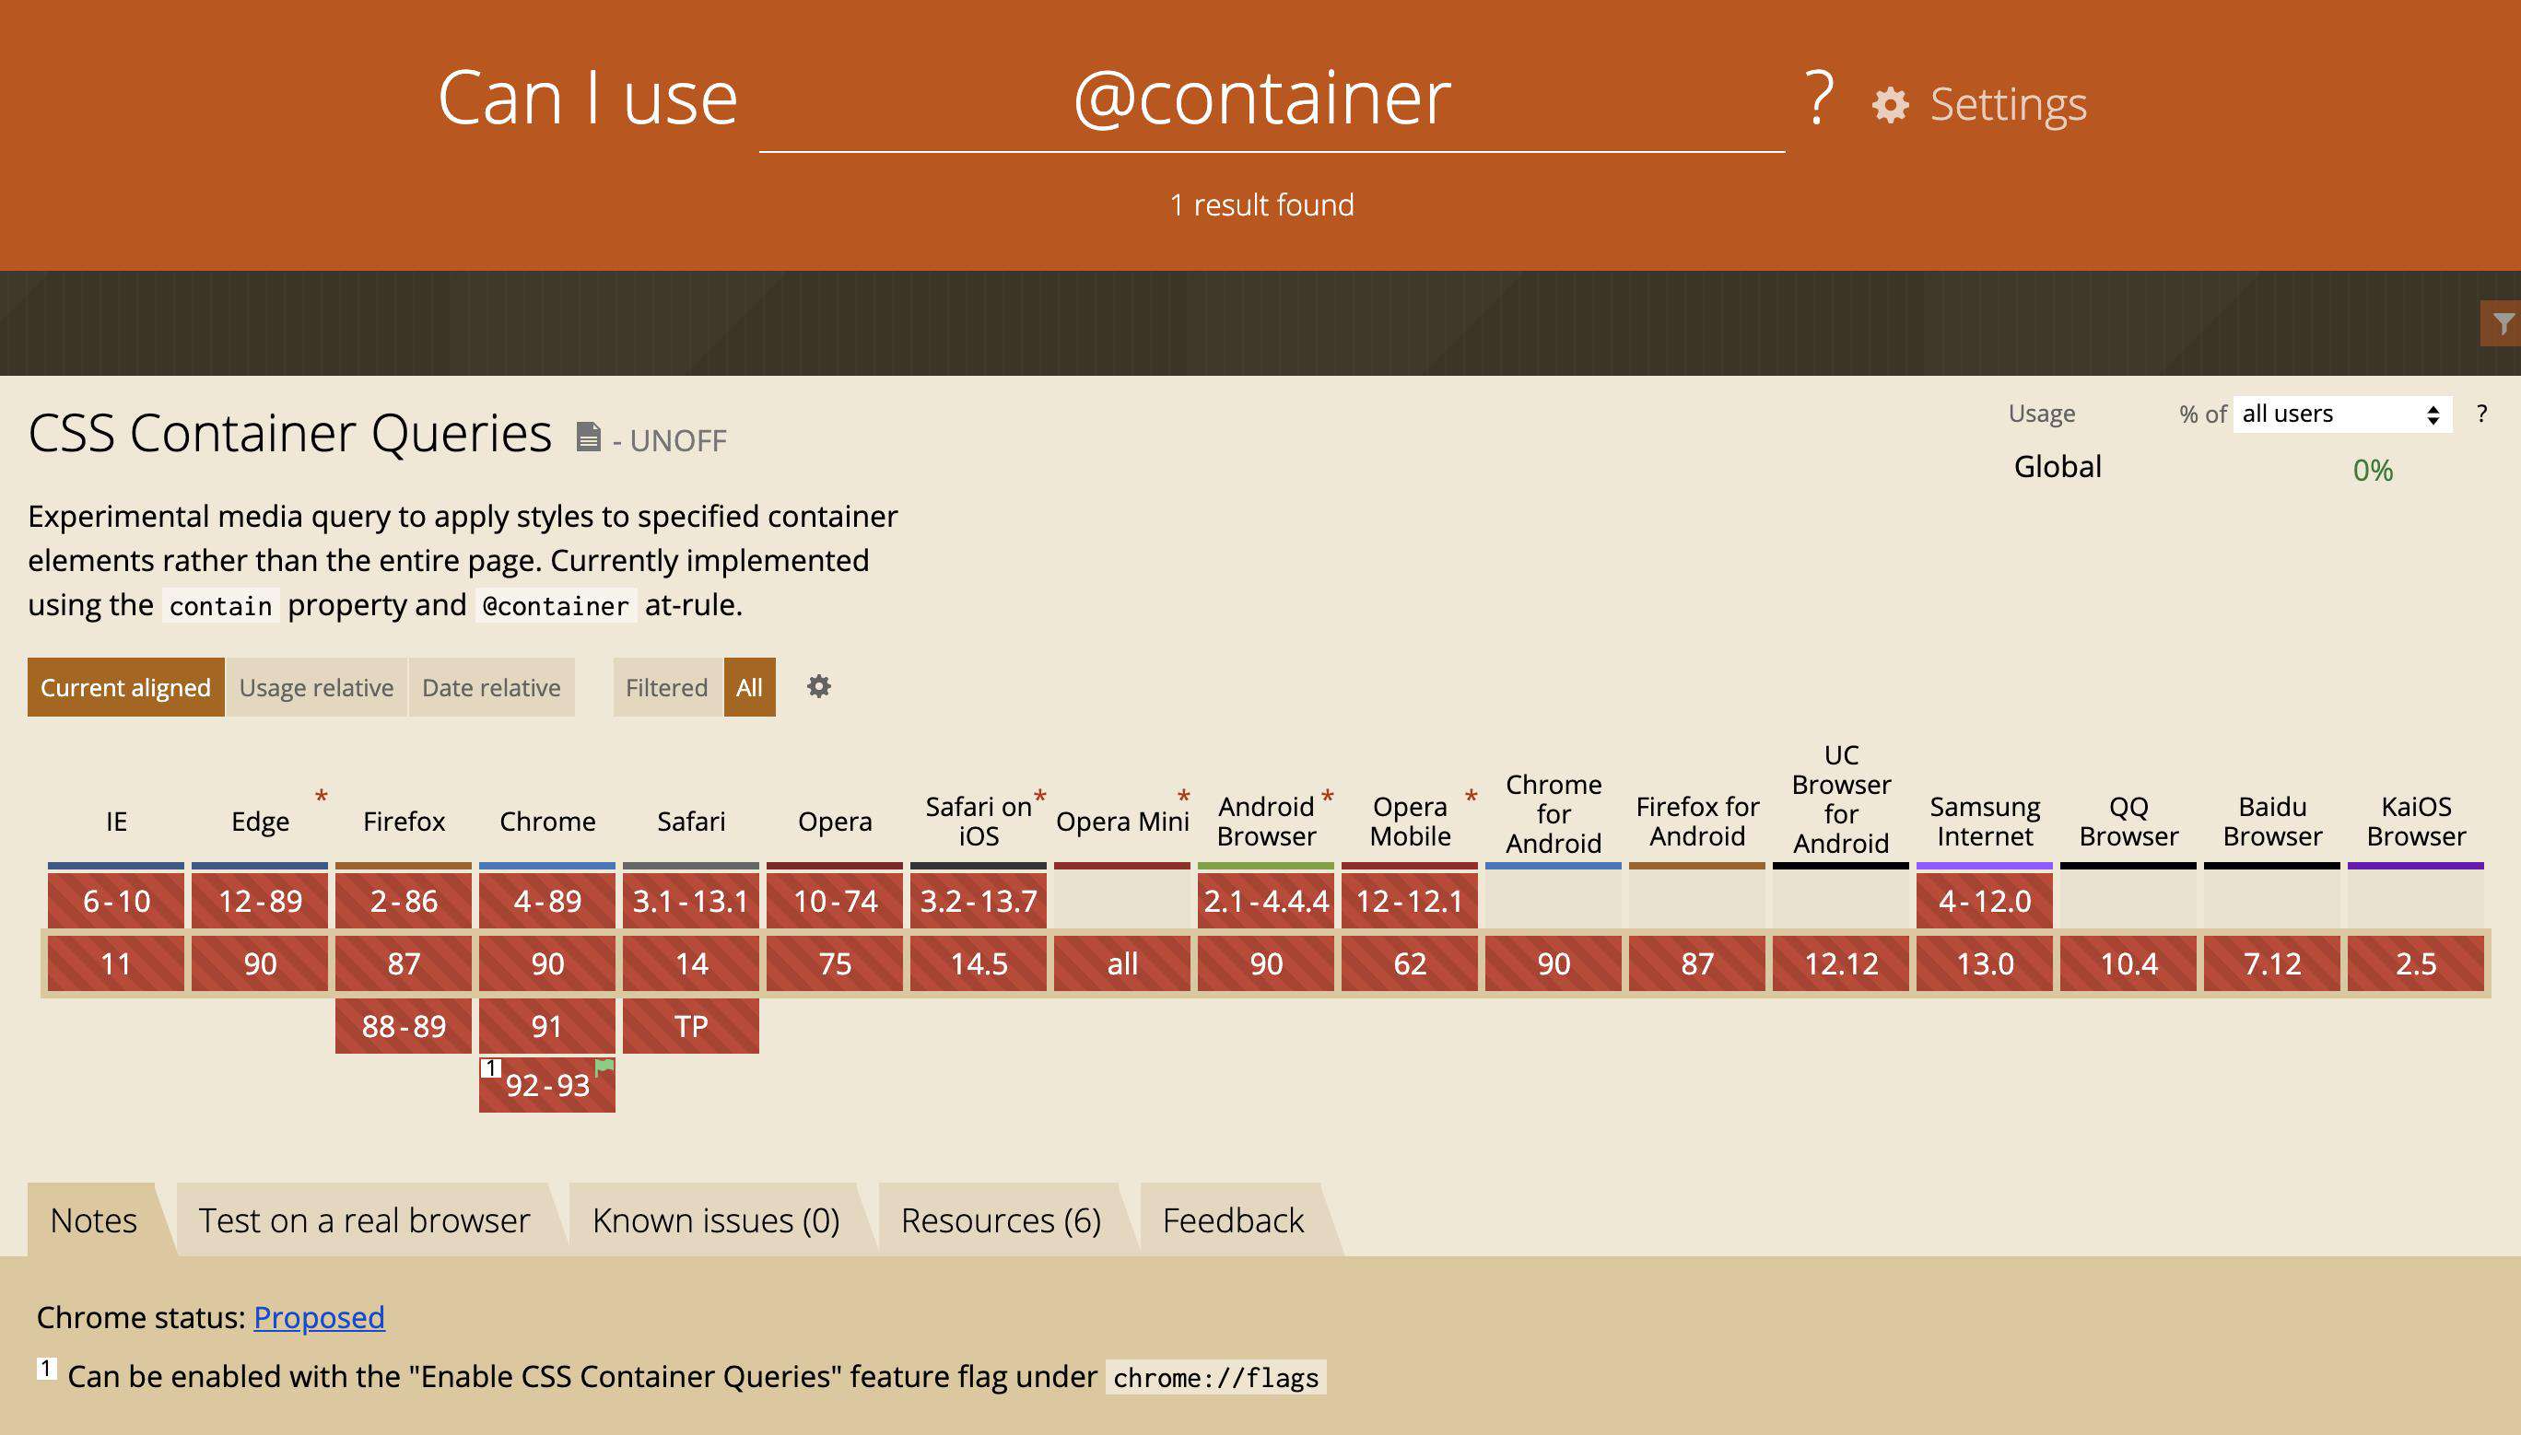Viewport: 2521px width, 1435px height.
Task: Click the UNOFF status label
Action: coord(678,440)
